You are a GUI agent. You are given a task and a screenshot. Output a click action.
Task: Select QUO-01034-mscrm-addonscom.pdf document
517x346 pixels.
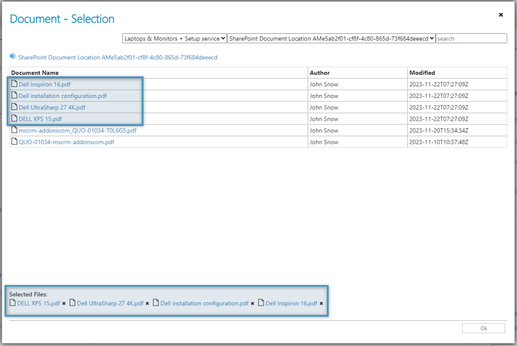click(x=66, y=142)
